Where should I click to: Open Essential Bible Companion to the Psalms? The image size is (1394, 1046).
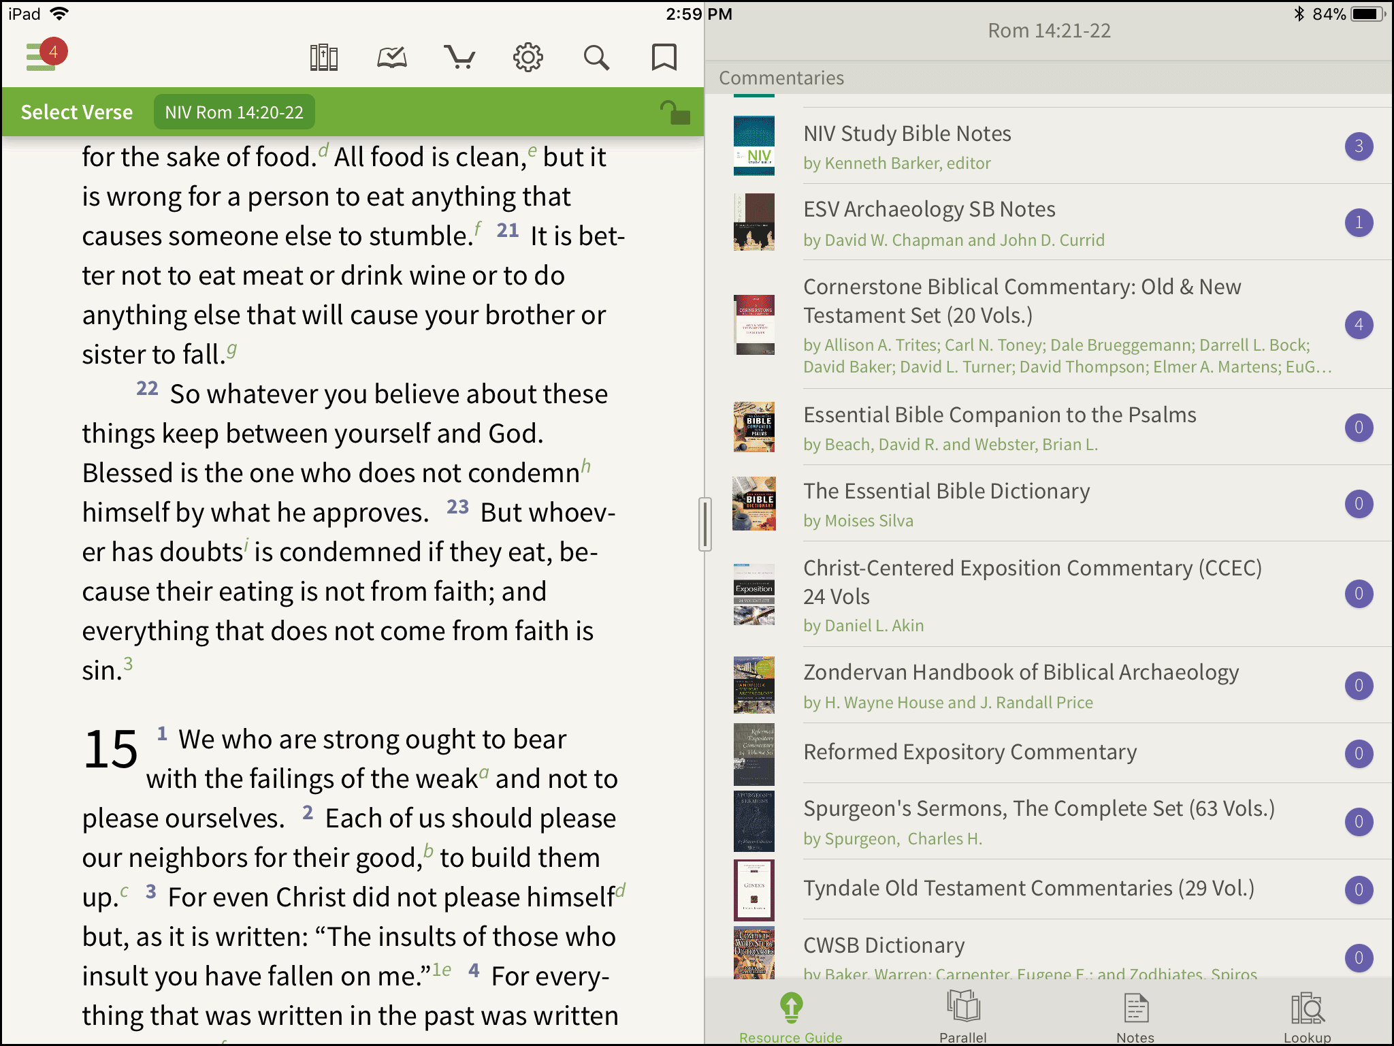tap(1048, 428)
